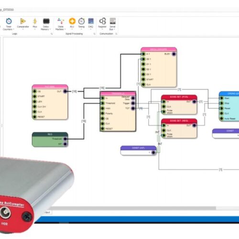
Task: Click the CLK port of EDGE DET (NEG)
Action: click(x=163, y=130)
